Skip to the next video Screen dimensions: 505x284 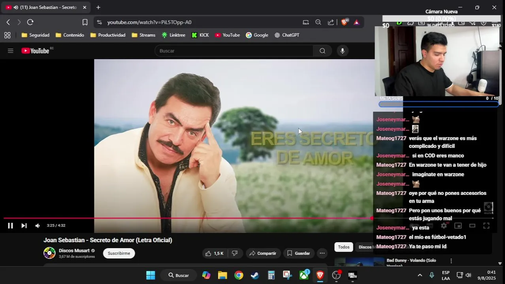coord(24,226)
